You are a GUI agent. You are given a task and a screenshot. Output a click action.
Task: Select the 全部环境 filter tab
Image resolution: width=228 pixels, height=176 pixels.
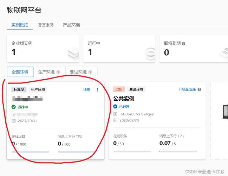pyautogui.click(x=20, y=72)
